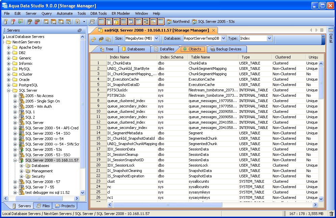The width and height of the screenshot is (336, 218).
Task: Expand the Oracle folder node
Action: pos(8,80)
